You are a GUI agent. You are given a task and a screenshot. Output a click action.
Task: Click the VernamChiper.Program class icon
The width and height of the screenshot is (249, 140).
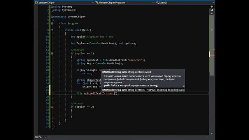pyautogui.click(x=97, y=3)
